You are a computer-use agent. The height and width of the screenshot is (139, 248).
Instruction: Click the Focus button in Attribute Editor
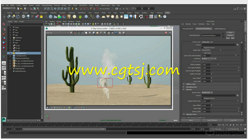230,32
